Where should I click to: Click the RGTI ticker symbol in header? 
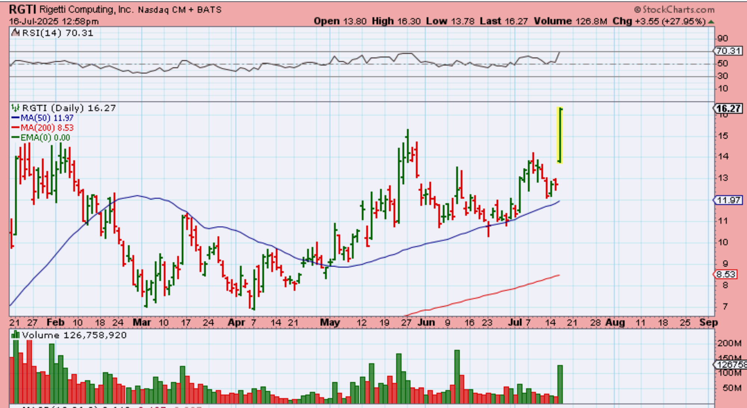pyautogui.click(x=22, y=9)
